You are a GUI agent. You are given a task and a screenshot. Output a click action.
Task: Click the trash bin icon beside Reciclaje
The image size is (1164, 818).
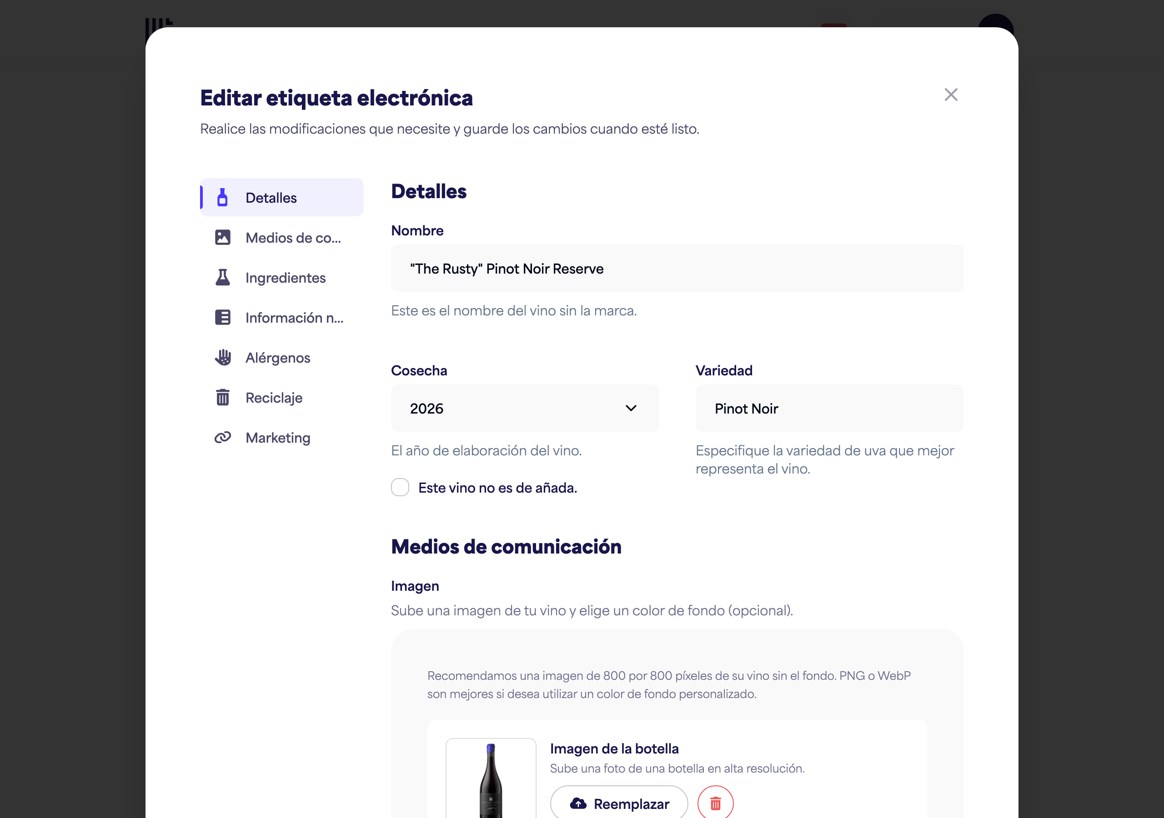pos(222,397)
